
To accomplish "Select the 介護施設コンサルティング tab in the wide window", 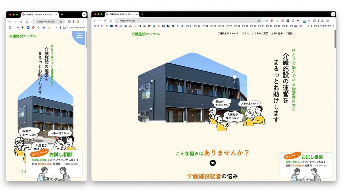I will (122, 14).
